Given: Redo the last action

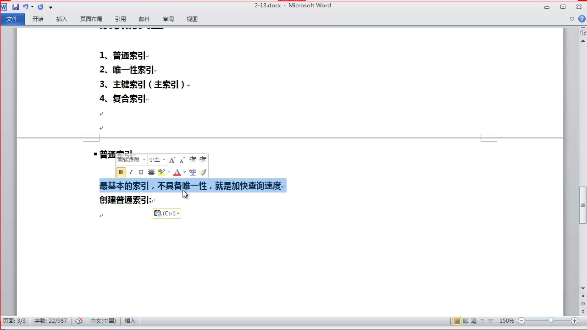Looking at the screenshot, I should coord(40,7).
